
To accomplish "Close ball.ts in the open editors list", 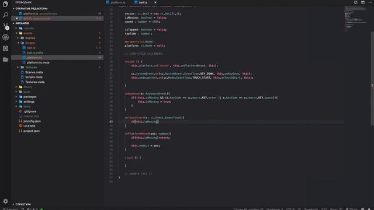I will click(x=17, y=18).
